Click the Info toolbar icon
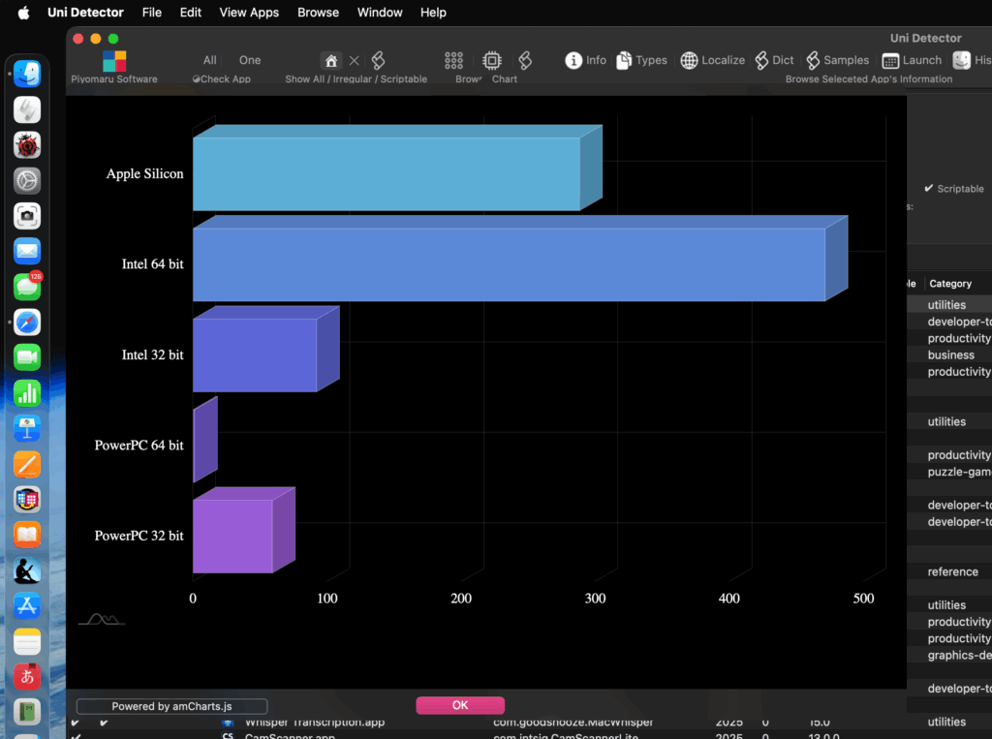The height and width of the screenshot is (739, 992). point(573,60)
